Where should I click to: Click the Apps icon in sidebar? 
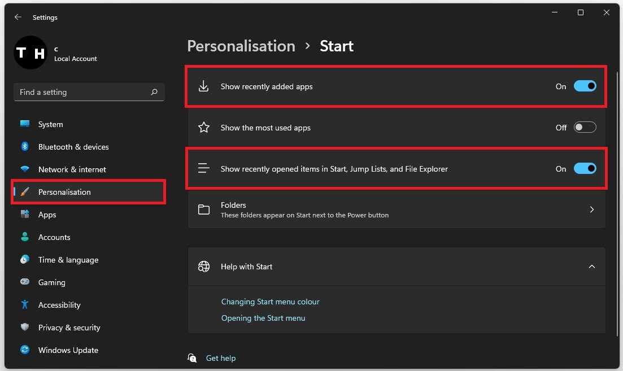point(25,215)
